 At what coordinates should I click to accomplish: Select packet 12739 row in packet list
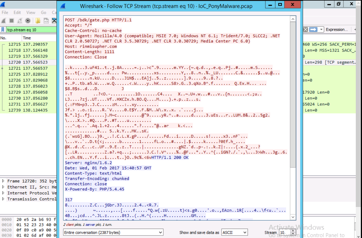click(28, 110)
